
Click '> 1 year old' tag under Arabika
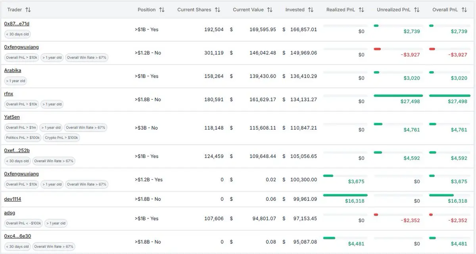pyautogui.click(x=15, y=81)
